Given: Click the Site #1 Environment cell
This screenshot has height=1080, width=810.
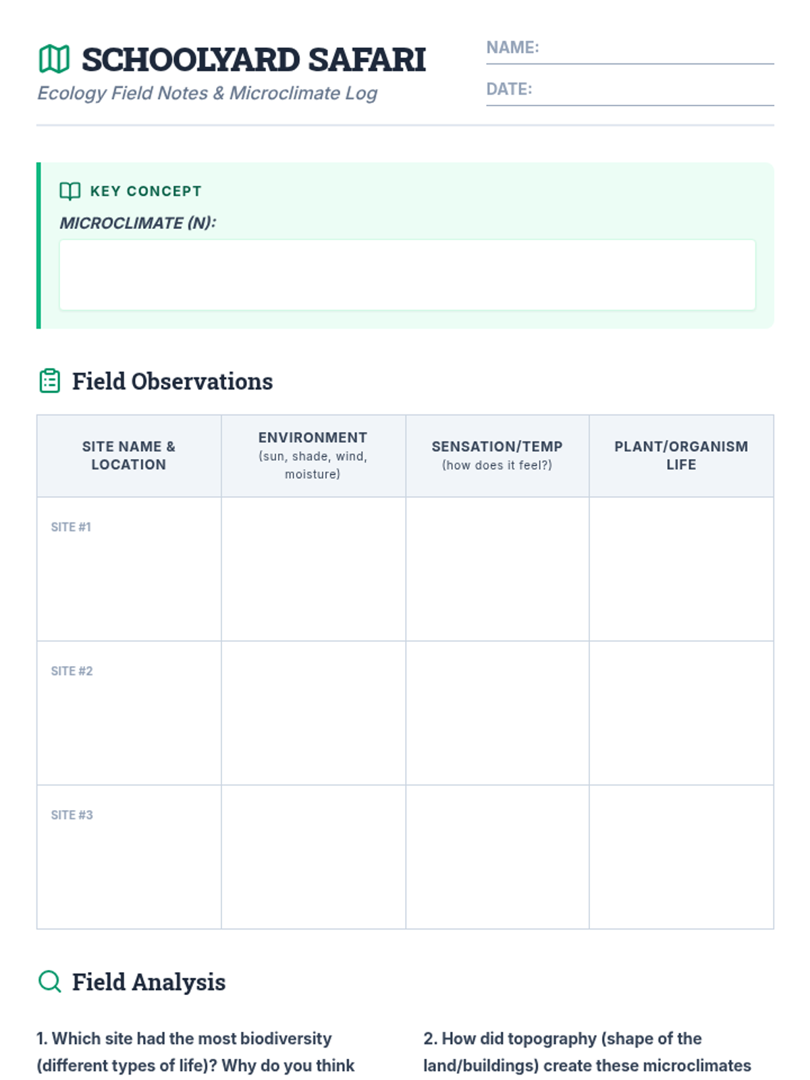Looking at the screenshot, I should click(x=313, y=569).
